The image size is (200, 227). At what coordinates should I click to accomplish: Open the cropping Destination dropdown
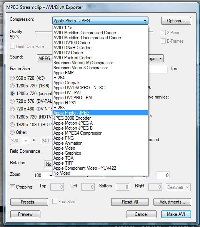pyautogui.click(x=178, y=187)
